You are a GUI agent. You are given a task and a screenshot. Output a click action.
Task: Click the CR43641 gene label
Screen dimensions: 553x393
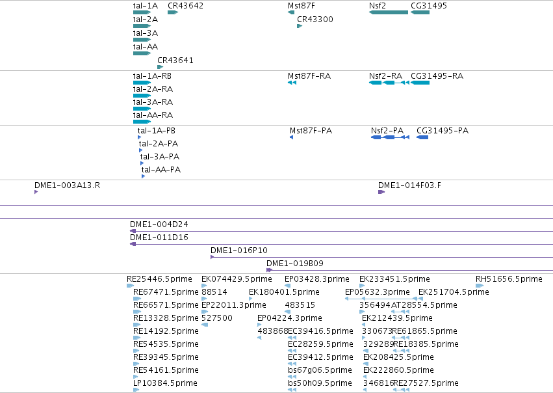(175, 61)
